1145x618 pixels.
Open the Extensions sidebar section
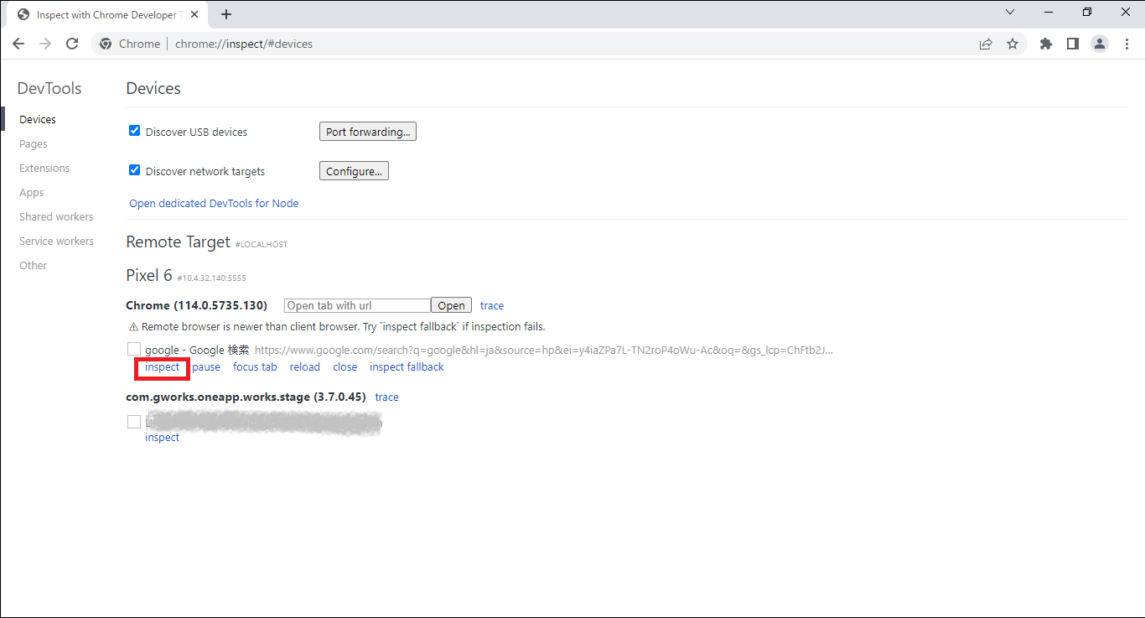tap(44, 169)
